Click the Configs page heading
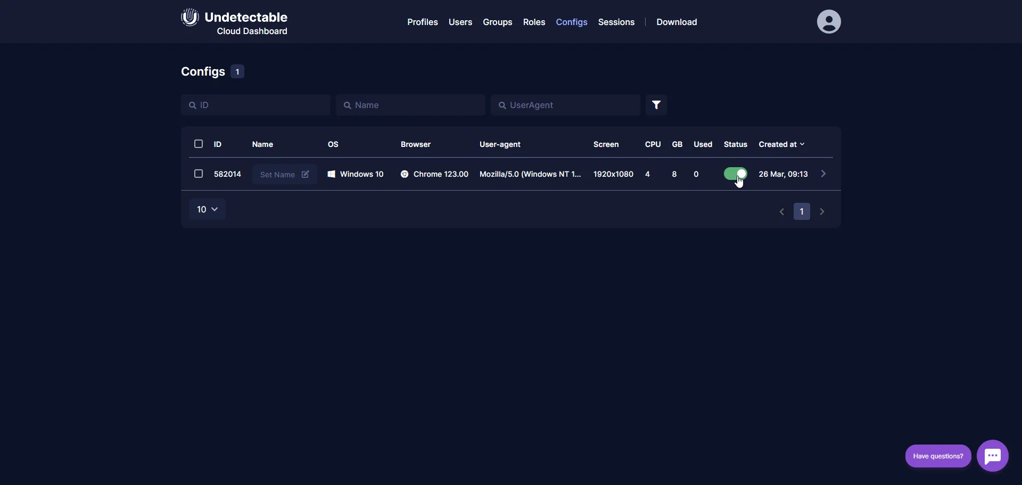Viewport: 1022px width, 485px height. 203,71
